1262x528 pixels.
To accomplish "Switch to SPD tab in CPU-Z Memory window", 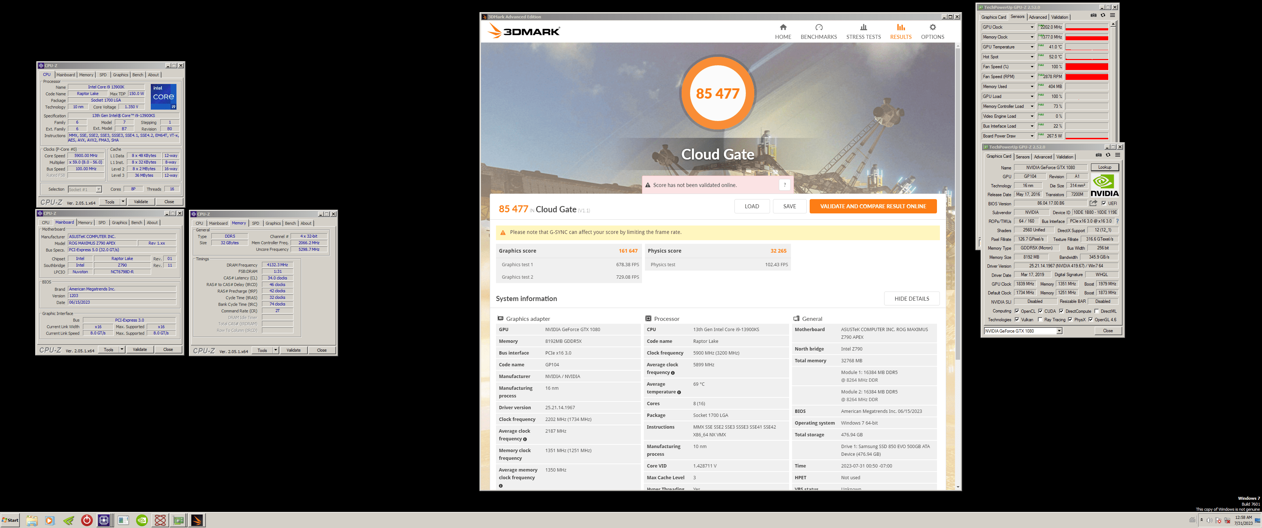I will [x=255, y=223].
